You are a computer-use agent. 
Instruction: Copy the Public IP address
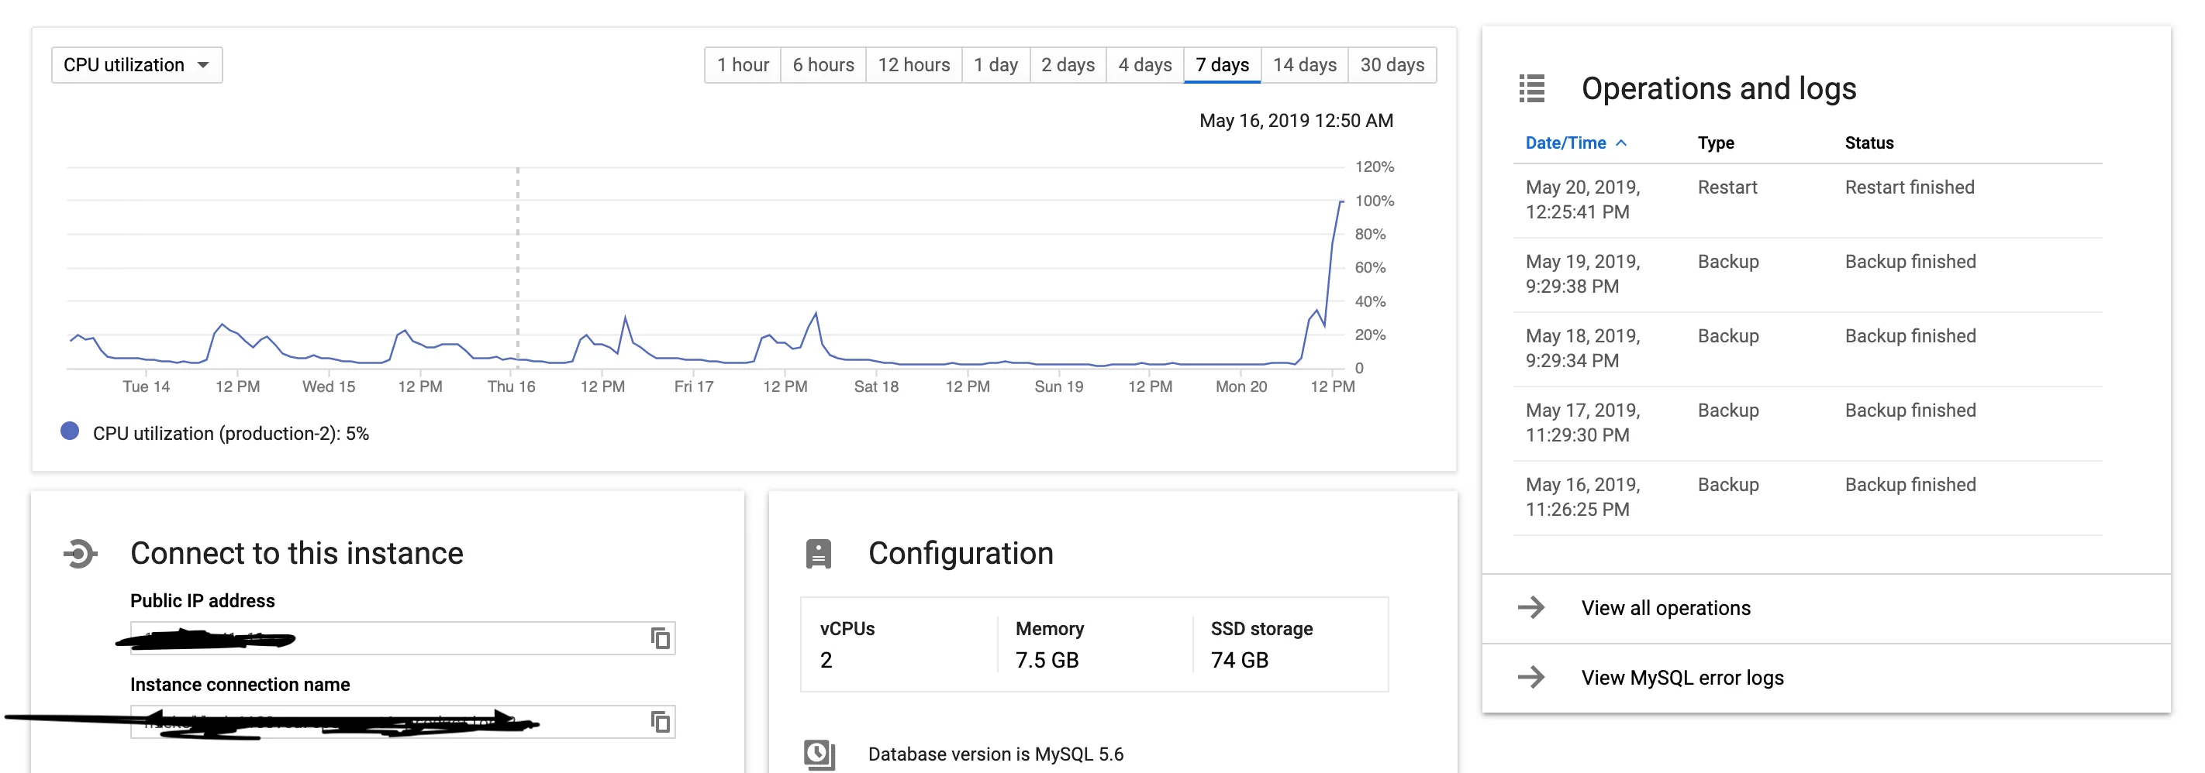(x=660, y=638)
